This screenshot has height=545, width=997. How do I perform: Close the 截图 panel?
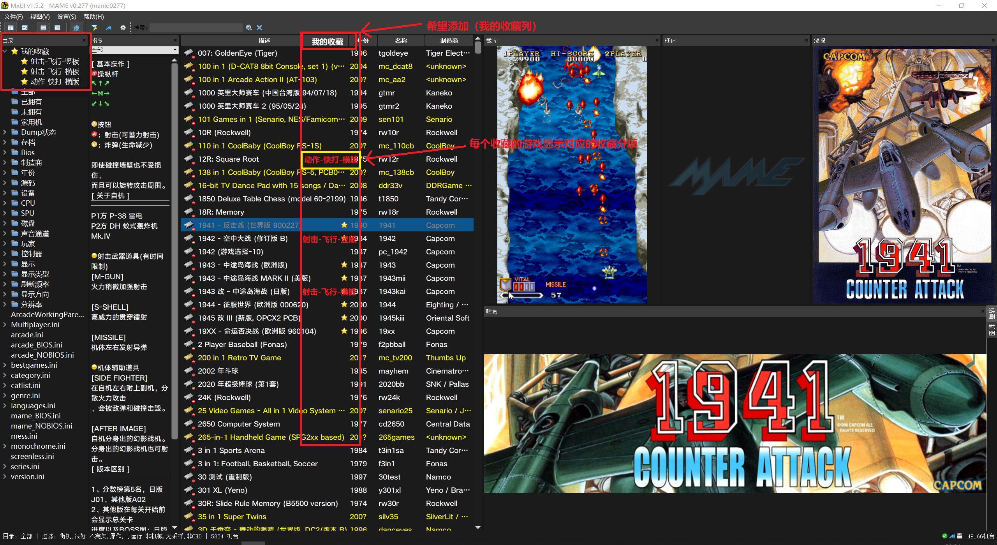pyautogui.click(x=657, y=40)
